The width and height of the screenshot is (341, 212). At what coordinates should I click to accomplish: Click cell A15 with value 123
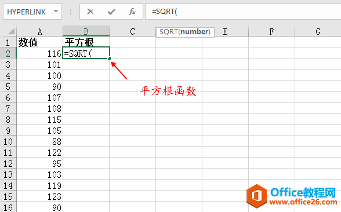pyautogui.click(x=39, y=196)
